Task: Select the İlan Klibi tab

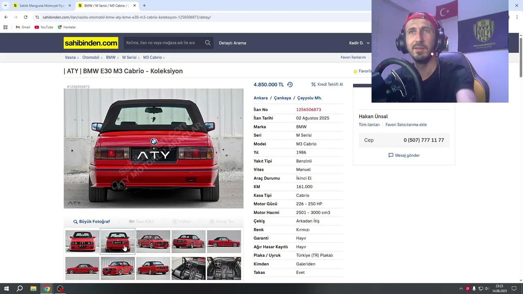Action: point(141,222)
